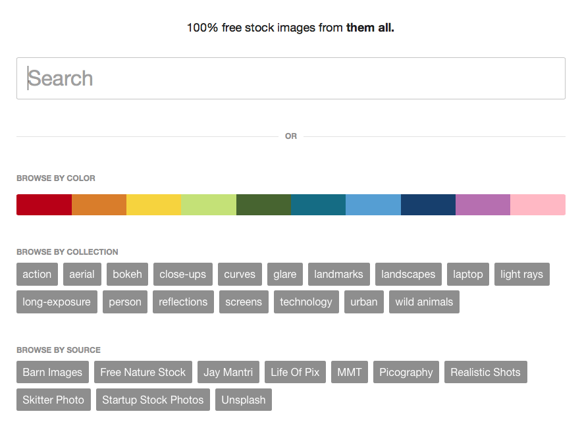Open the landscapes collection
The height and width of the screenshot is (424, 582).
(x=408, y=275)
